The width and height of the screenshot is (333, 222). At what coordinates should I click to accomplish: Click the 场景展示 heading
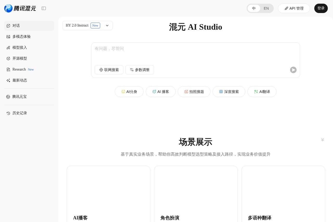tap(196, 142)
